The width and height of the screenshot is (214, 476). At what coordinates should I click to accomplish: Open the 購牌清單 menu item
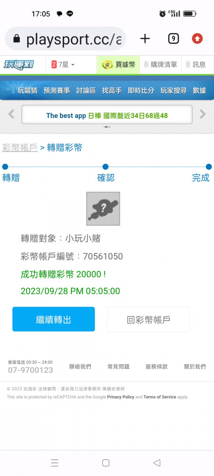[x=160, y=65]
